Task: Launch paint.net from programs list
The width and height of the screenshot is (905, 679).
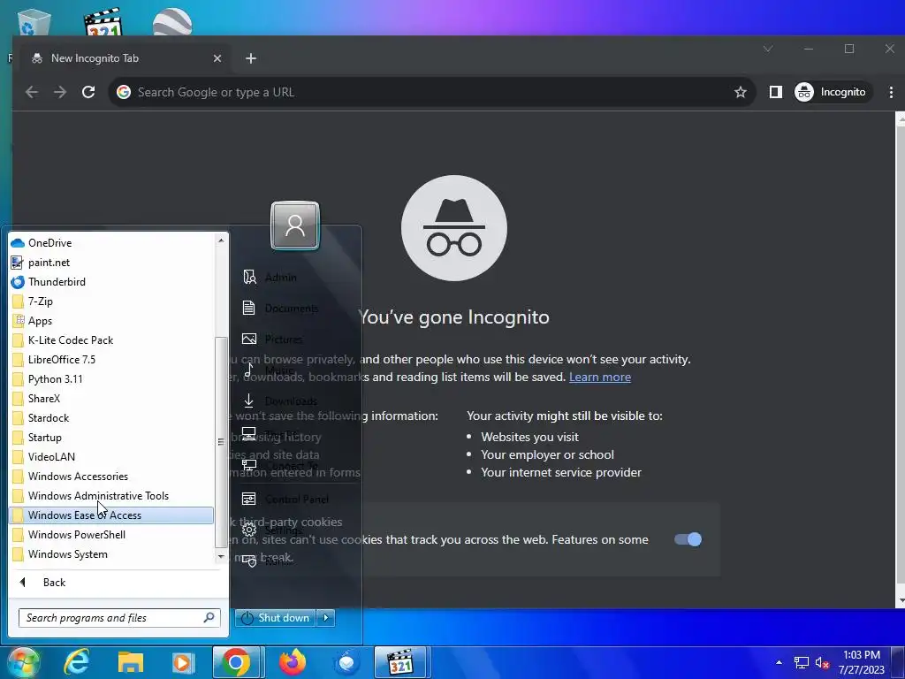Action: point(111,262)
